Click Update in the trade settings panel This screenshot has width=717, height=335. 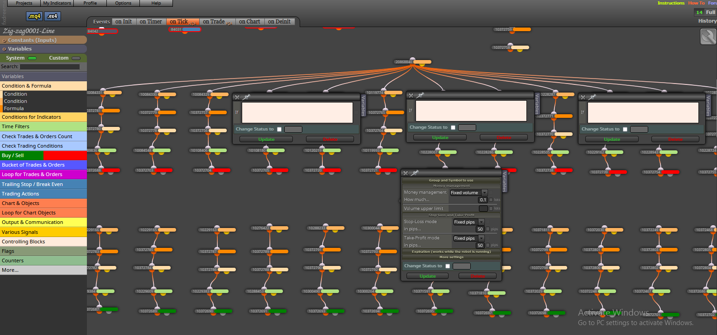coord(427,276)
